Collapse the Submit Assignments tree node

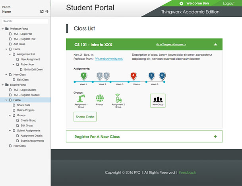coord(10,131)
